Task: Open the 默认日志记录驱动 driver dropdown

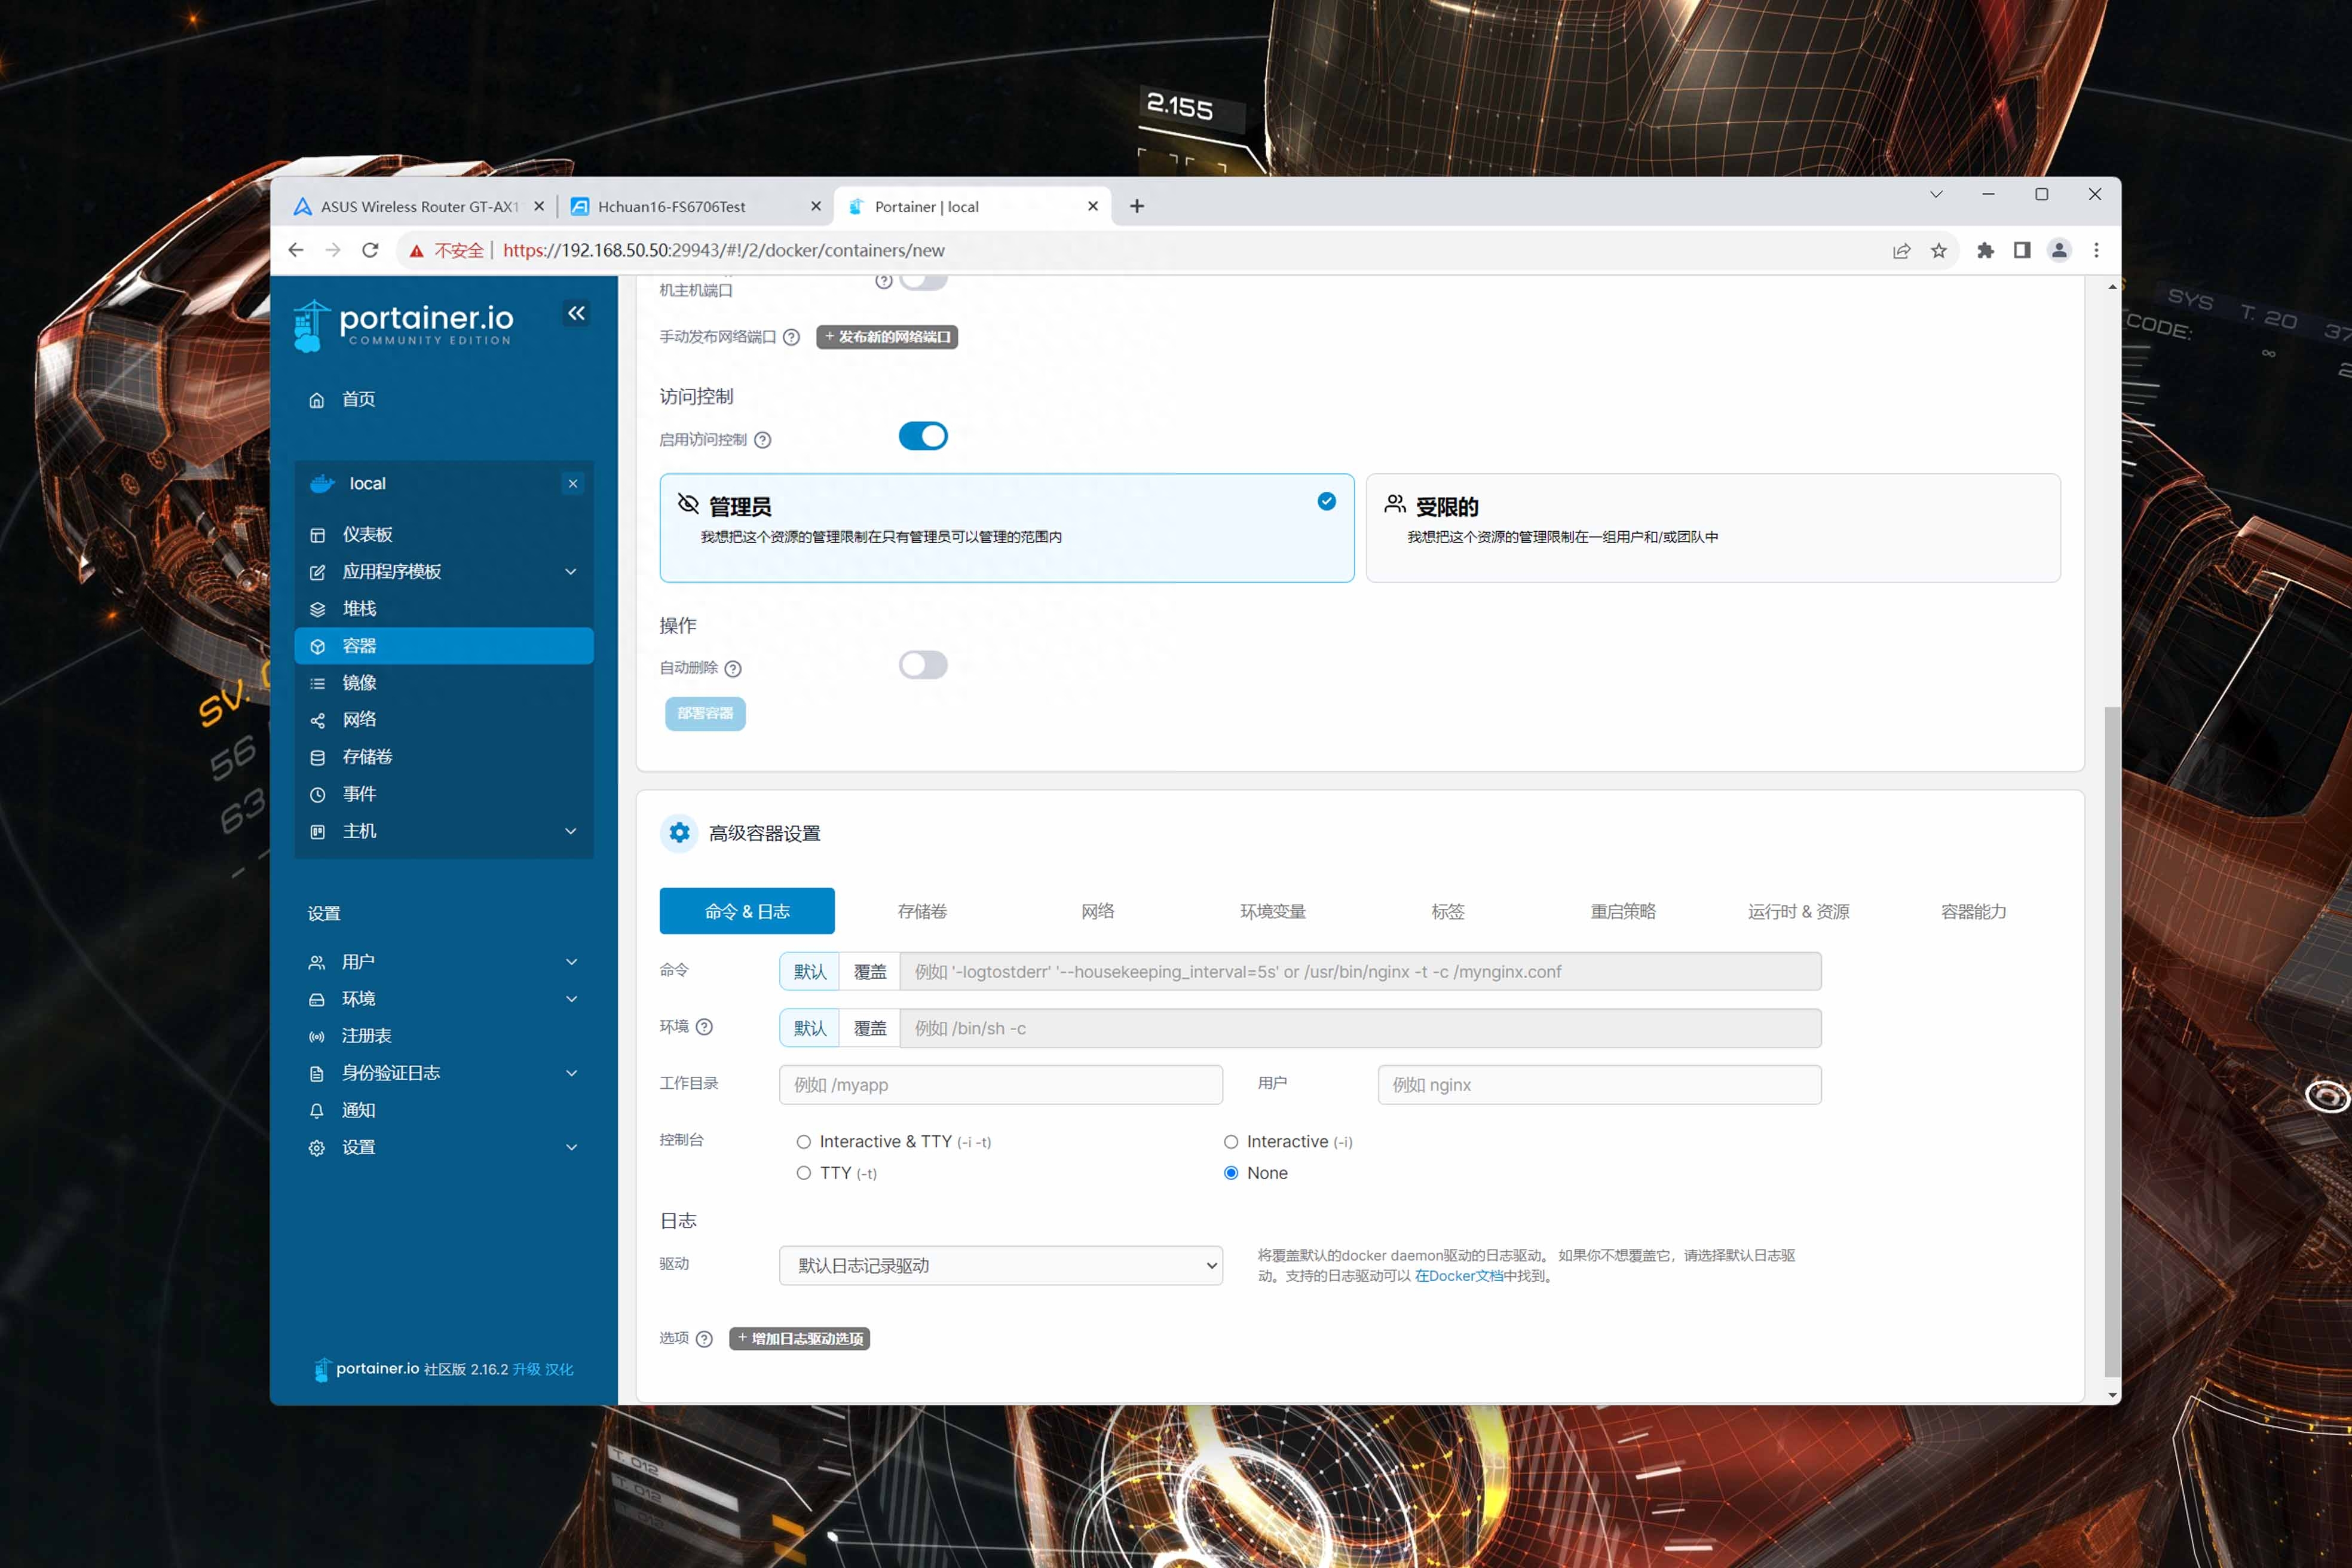Action: click(x=1001, y=1265)
